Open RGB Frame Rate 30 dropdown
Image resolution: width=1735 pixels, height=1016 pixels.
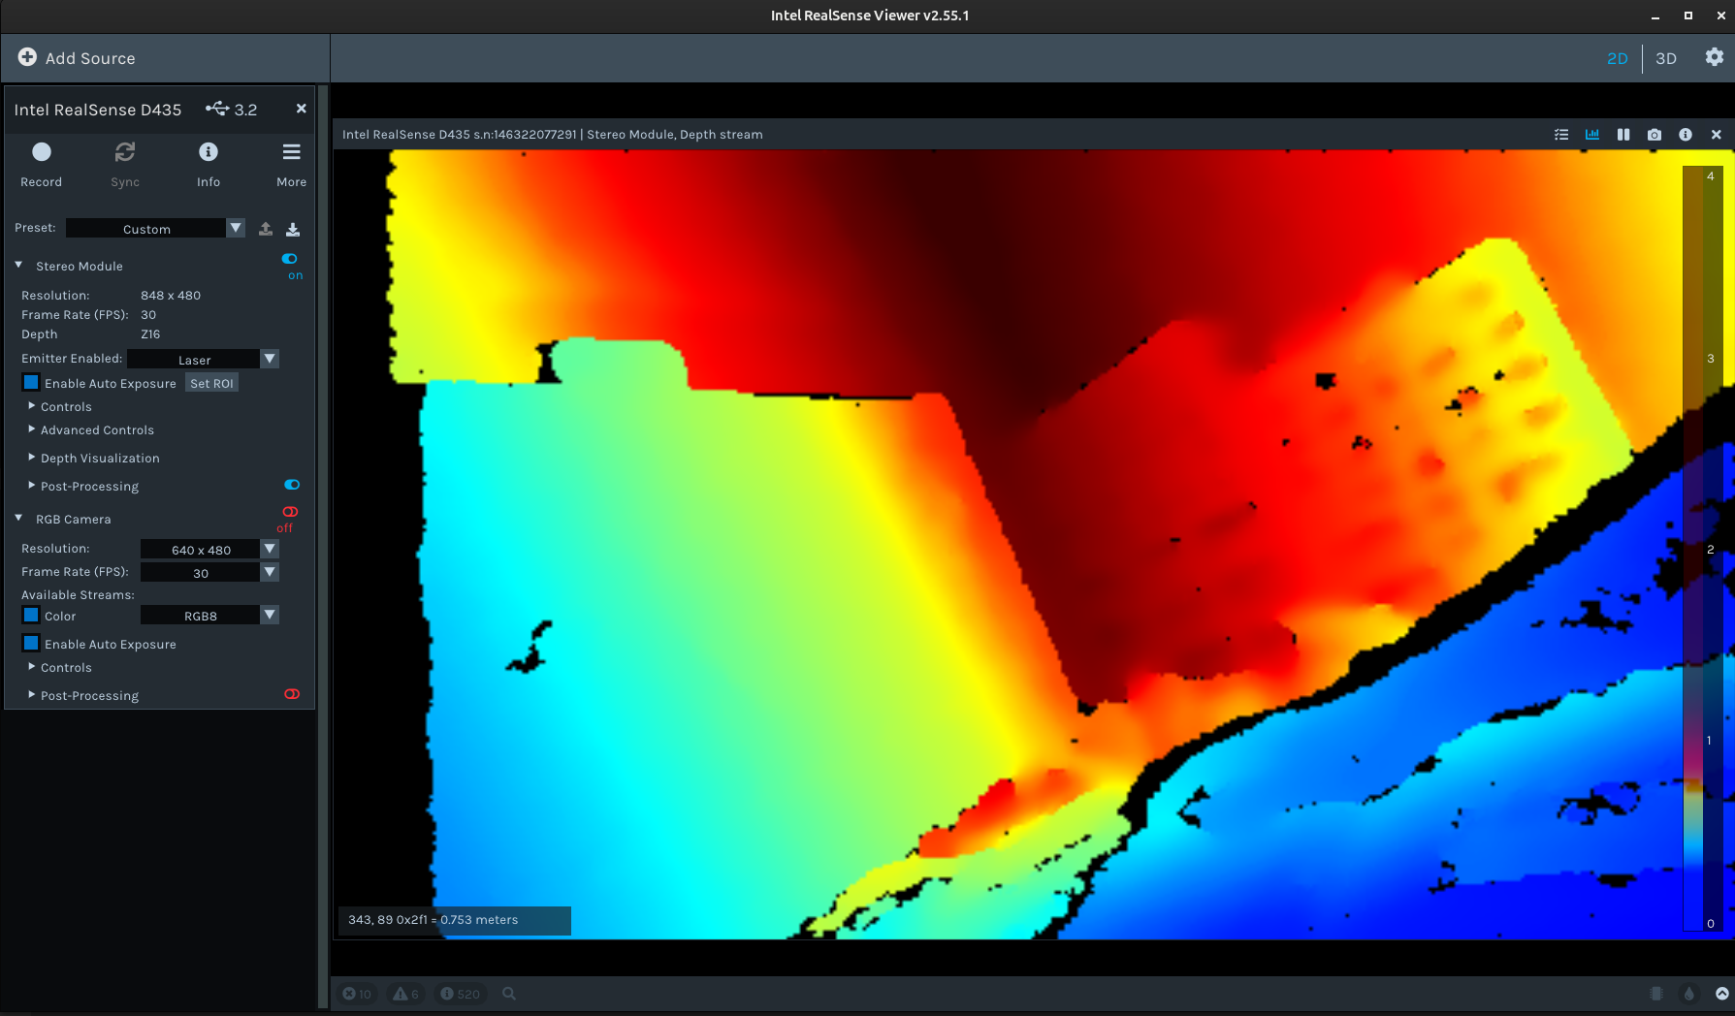pos(209,573)
